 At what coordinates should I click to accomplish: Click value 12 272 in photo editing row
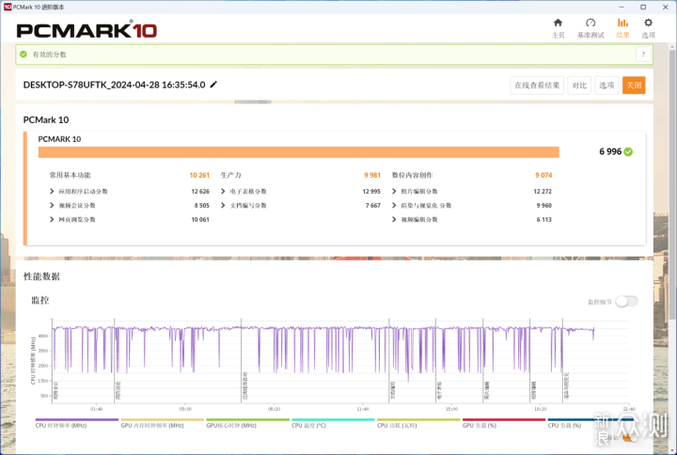[x=543, y=191]
